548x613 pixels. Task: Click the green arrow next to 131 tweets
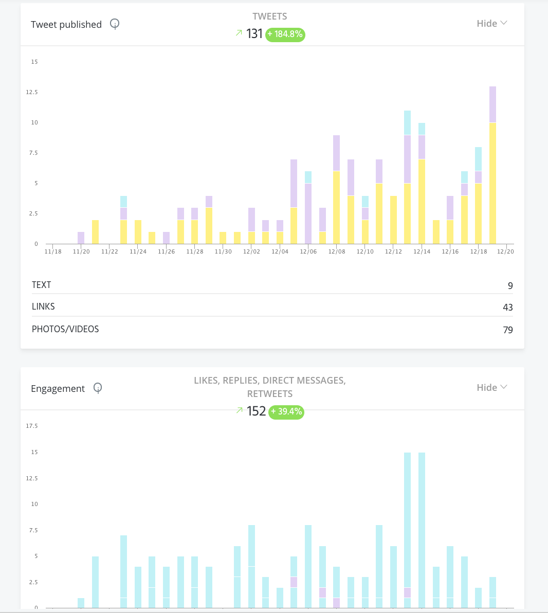coord(239,33)
